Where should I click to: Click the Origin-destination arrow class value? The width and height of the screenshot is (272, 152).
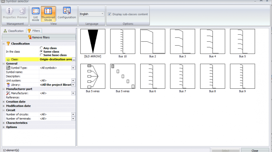(56, 59)
